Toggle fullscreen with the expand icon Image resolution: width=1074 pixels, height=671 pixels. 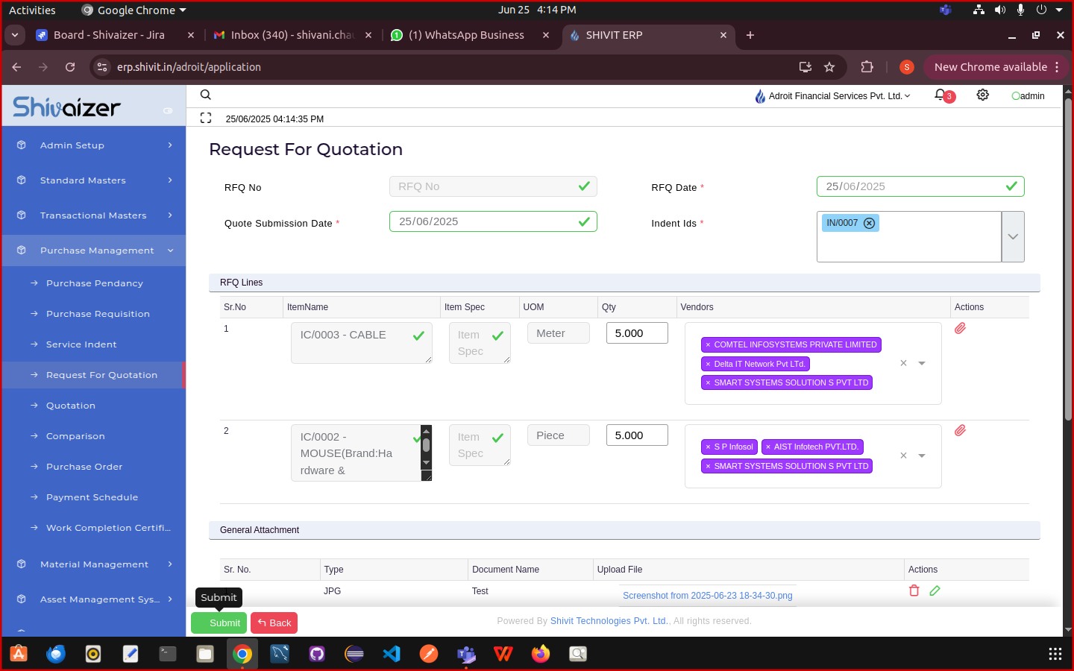(x=206, y=118)
